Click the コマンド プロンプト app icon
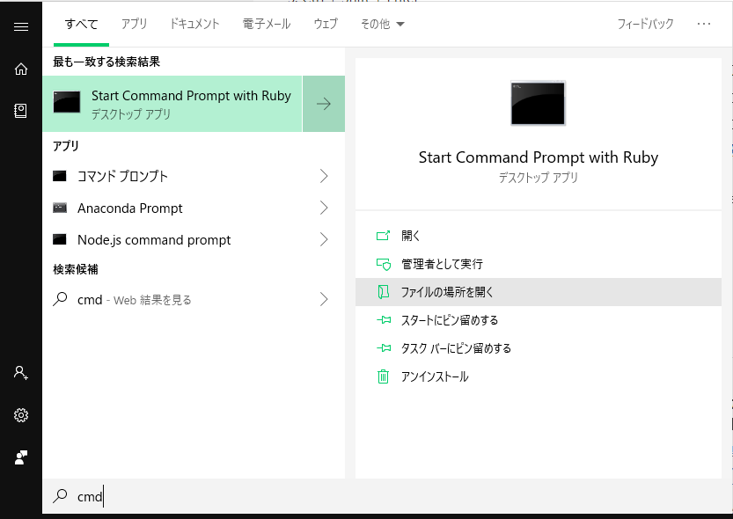The width and height of the screenshot is (733, 519). tap(59, 176)
